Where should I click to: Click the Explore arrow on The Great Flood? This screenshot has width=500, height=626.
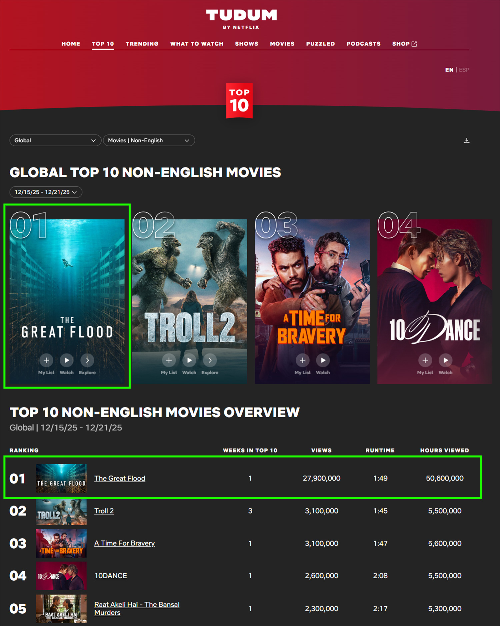click(x=87, y=360)
